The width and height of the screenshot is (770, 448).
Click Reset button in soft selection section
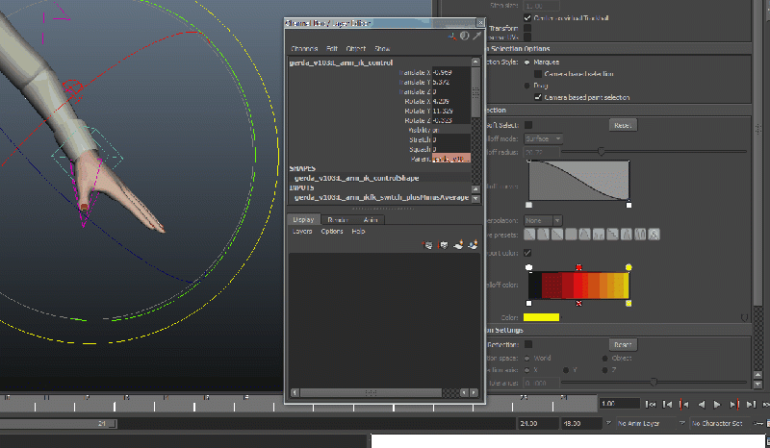pos(623,125)
